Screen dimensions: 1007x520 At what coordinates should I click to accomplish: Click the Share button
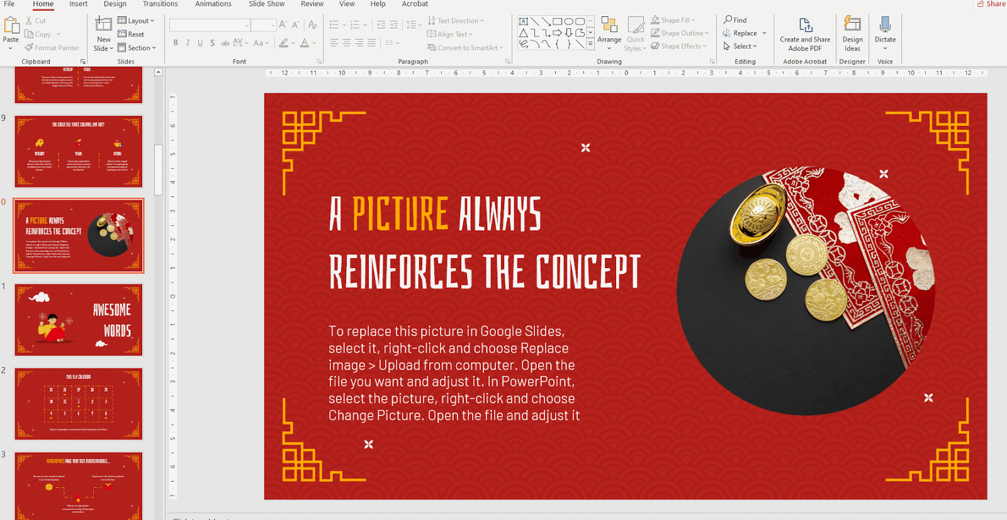[991, 4]
